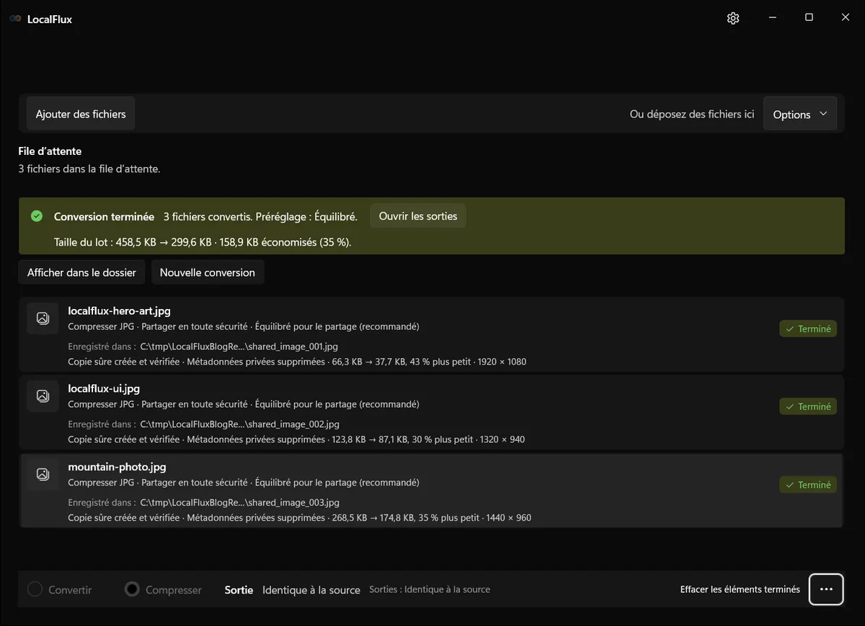Viewport: 865px width, 626px height.
Task: Click '3 fichiers convertis. Préréglage : Équilibré.' text
Action: pyautogui.click(x=260, y=216)
